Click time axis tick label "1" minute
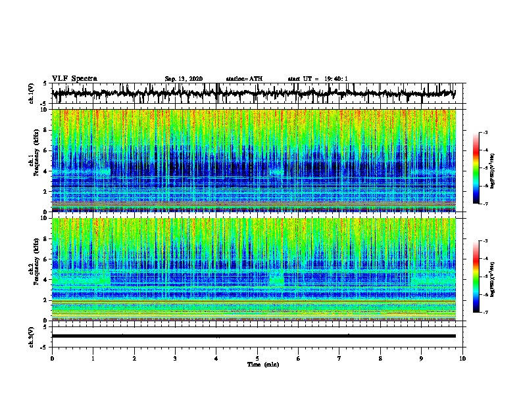 [x=93, y=359]
